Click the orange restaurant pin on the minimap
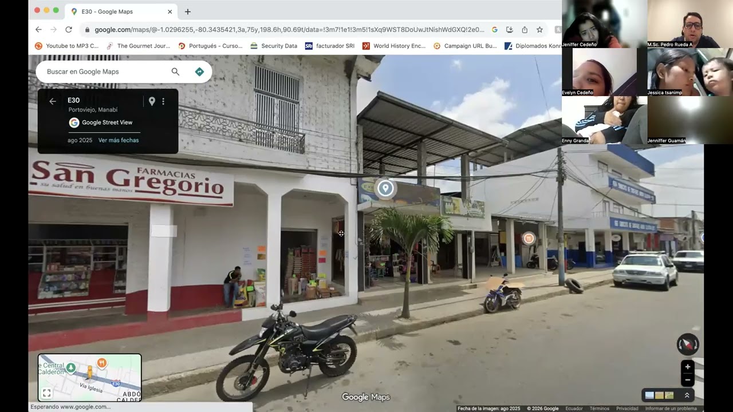The height and width of the screenshot is (412, 733). 102,362
